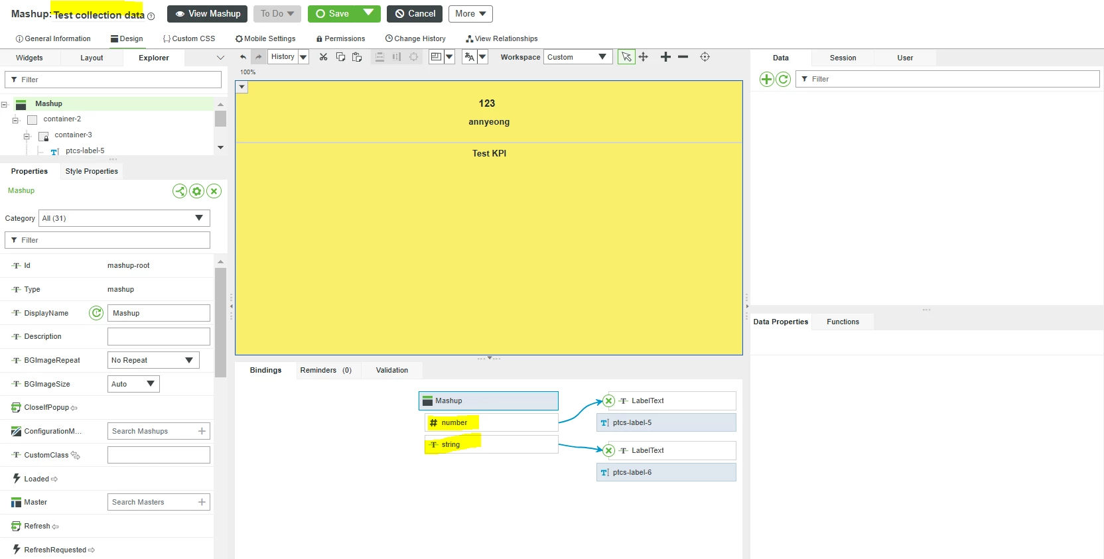Viewport: 1104px width, 559px height.
Task: Open the BGImageSize Auto dropdown
Action: [x=133, y=384]
